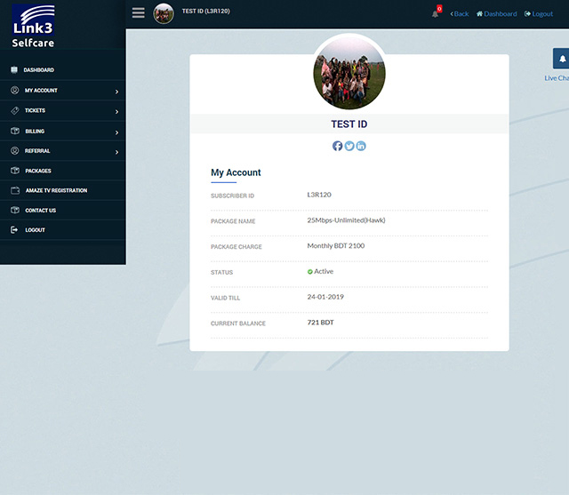Open Packages from the sidebar
The image size is (569, 495).
coord(37,171)
